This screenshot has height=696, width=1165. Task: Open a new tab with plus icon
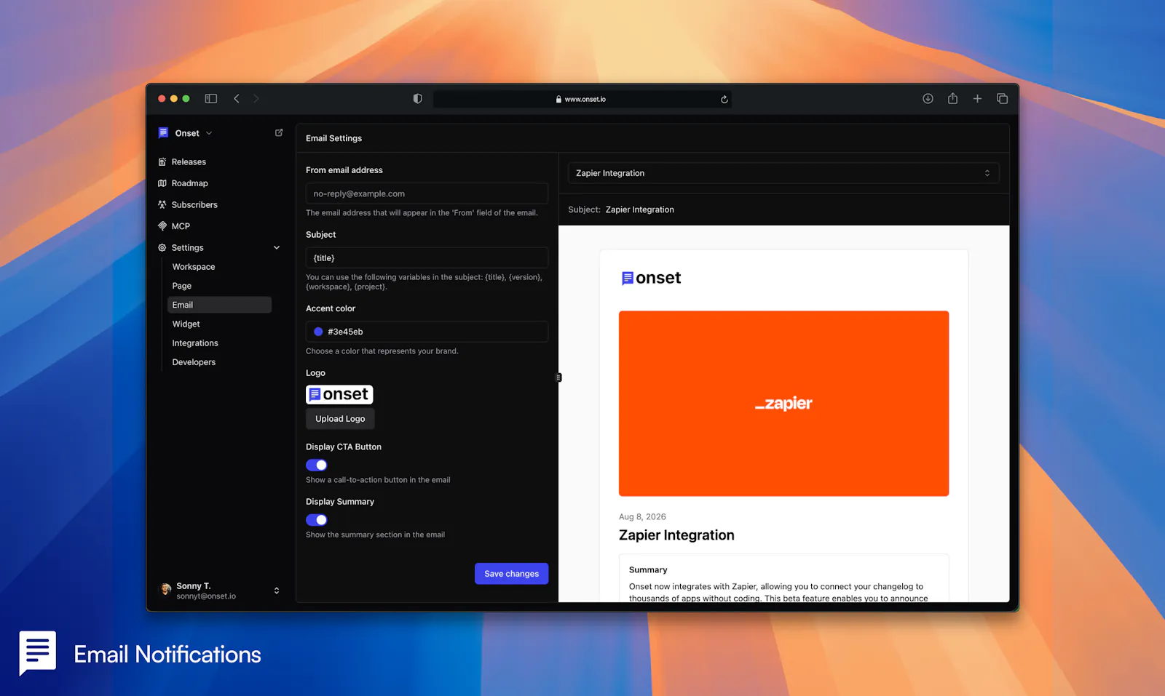click(x=977, y=99)
